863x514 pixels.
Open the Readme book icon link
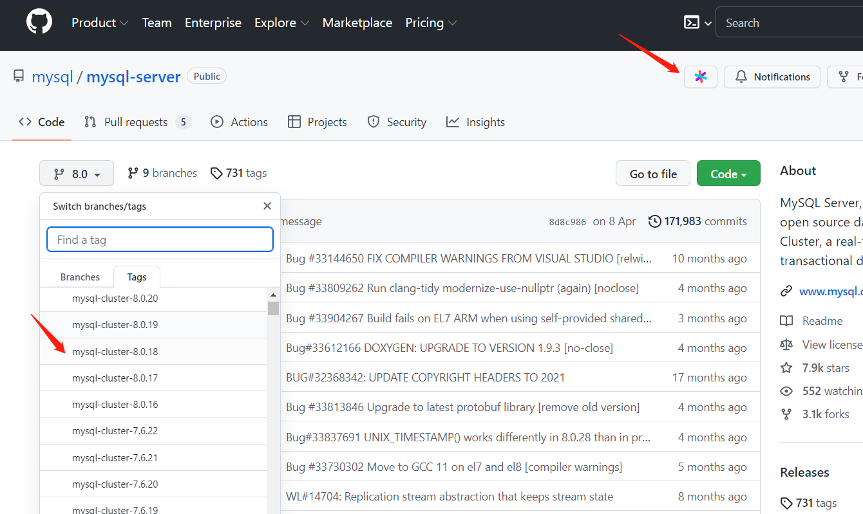point(786,320)
